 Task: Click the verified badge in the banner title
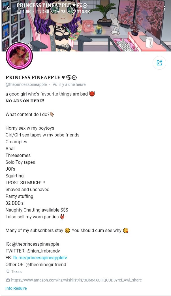(85, 5)
